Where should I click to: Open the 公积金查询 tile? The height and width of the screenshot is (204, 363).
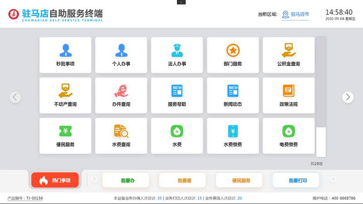(x=289, y=55)
